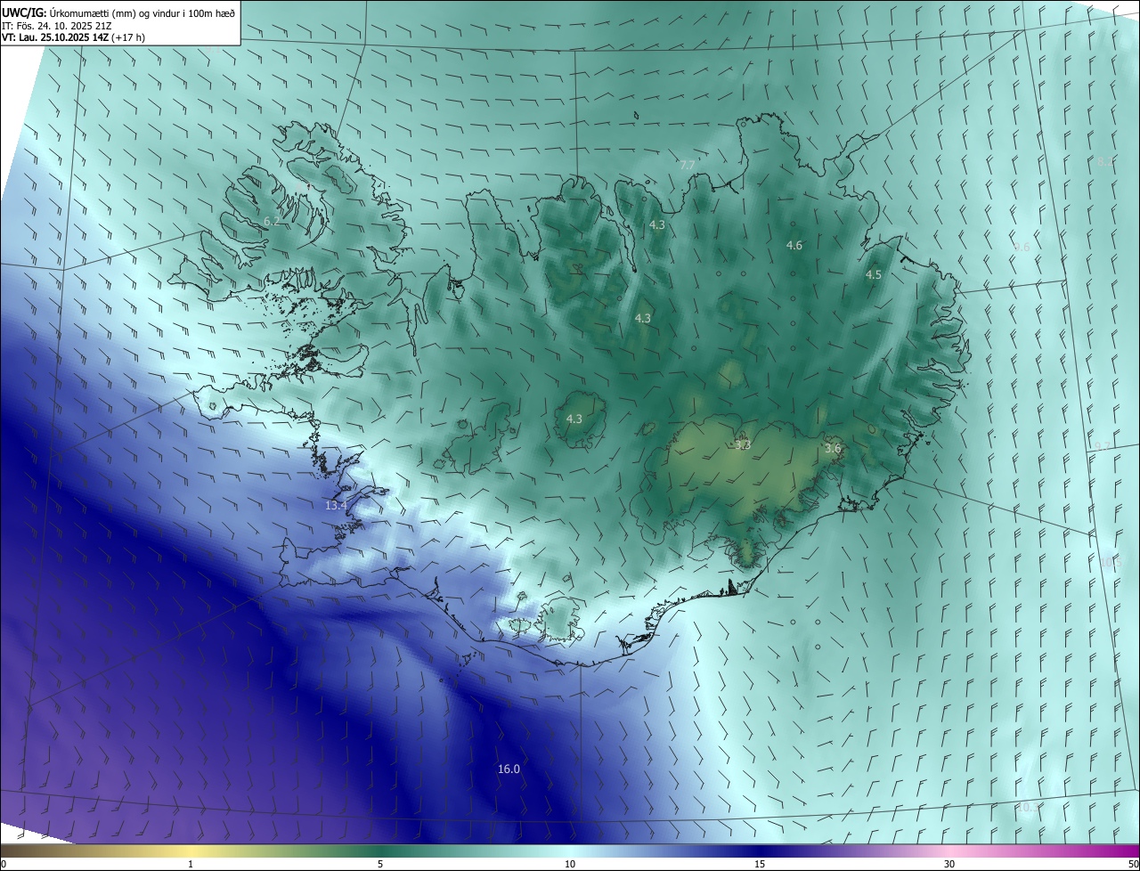Click the 4.6 value on the map
Viewport: 1140px width, 871px height.
[794, 245]
